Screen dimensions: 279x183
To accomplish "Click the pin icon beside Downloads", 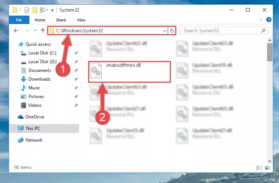I will click(x=76, y=79).
